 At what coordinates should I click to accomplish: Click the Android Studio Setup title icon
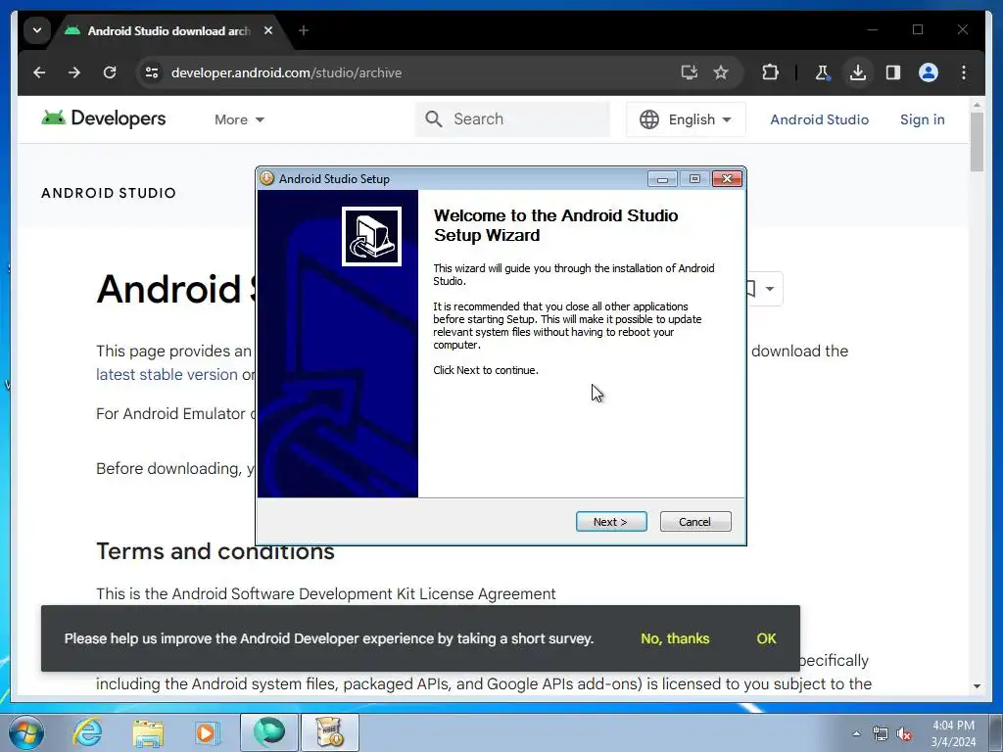click(x=266, y=178)
